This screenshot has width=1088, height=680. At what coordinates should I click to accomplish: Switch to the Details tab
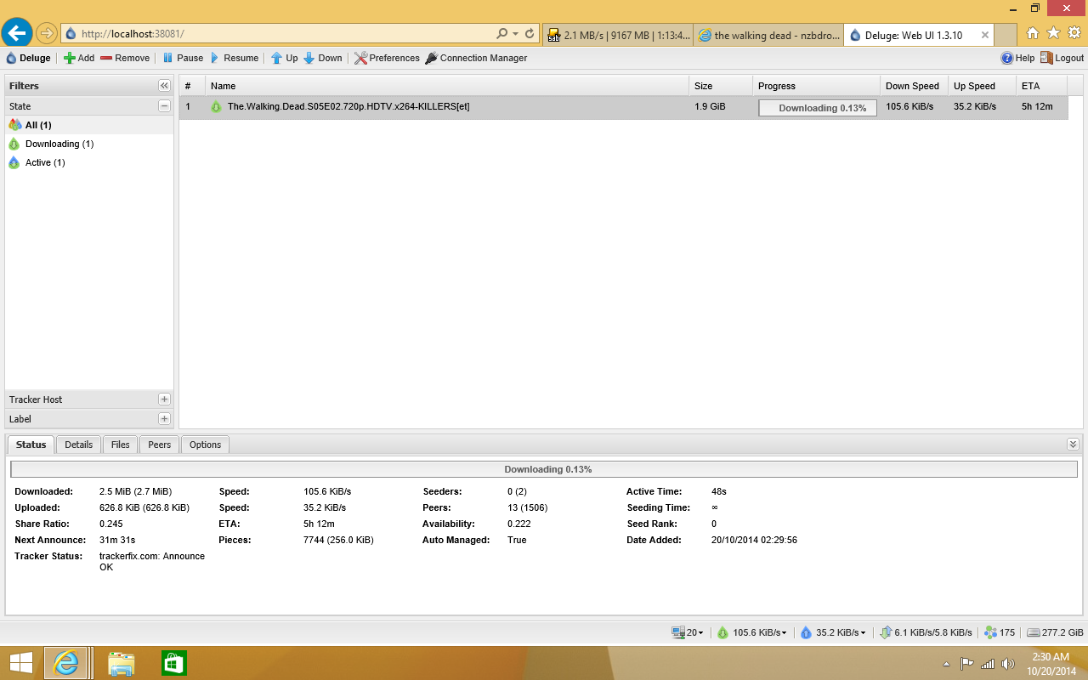[79, 445]
